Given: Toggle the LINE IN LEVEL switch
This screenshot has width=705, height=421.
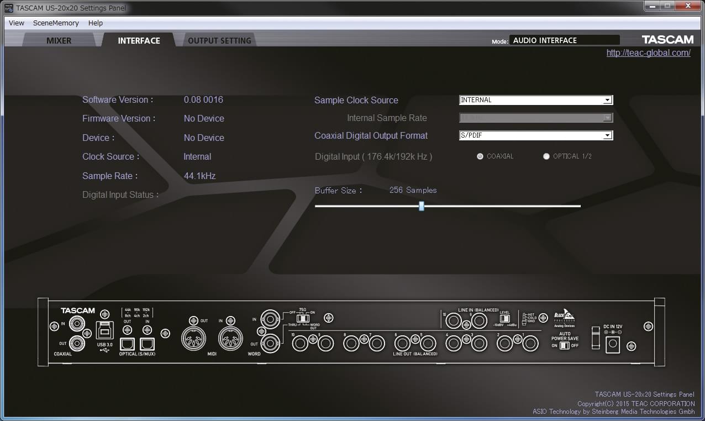Looking at the screenshot, I should coord(504,319).
